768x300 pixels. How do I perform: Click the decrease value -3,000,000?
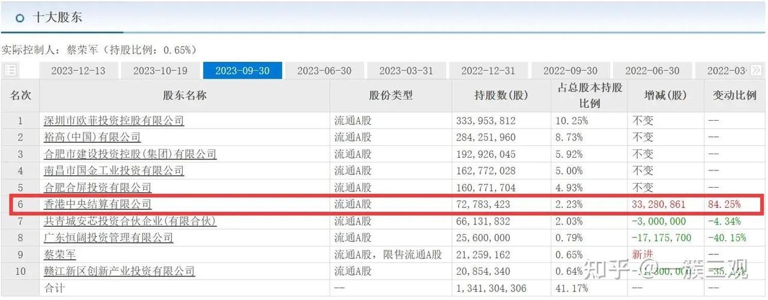tap(659, 221)
